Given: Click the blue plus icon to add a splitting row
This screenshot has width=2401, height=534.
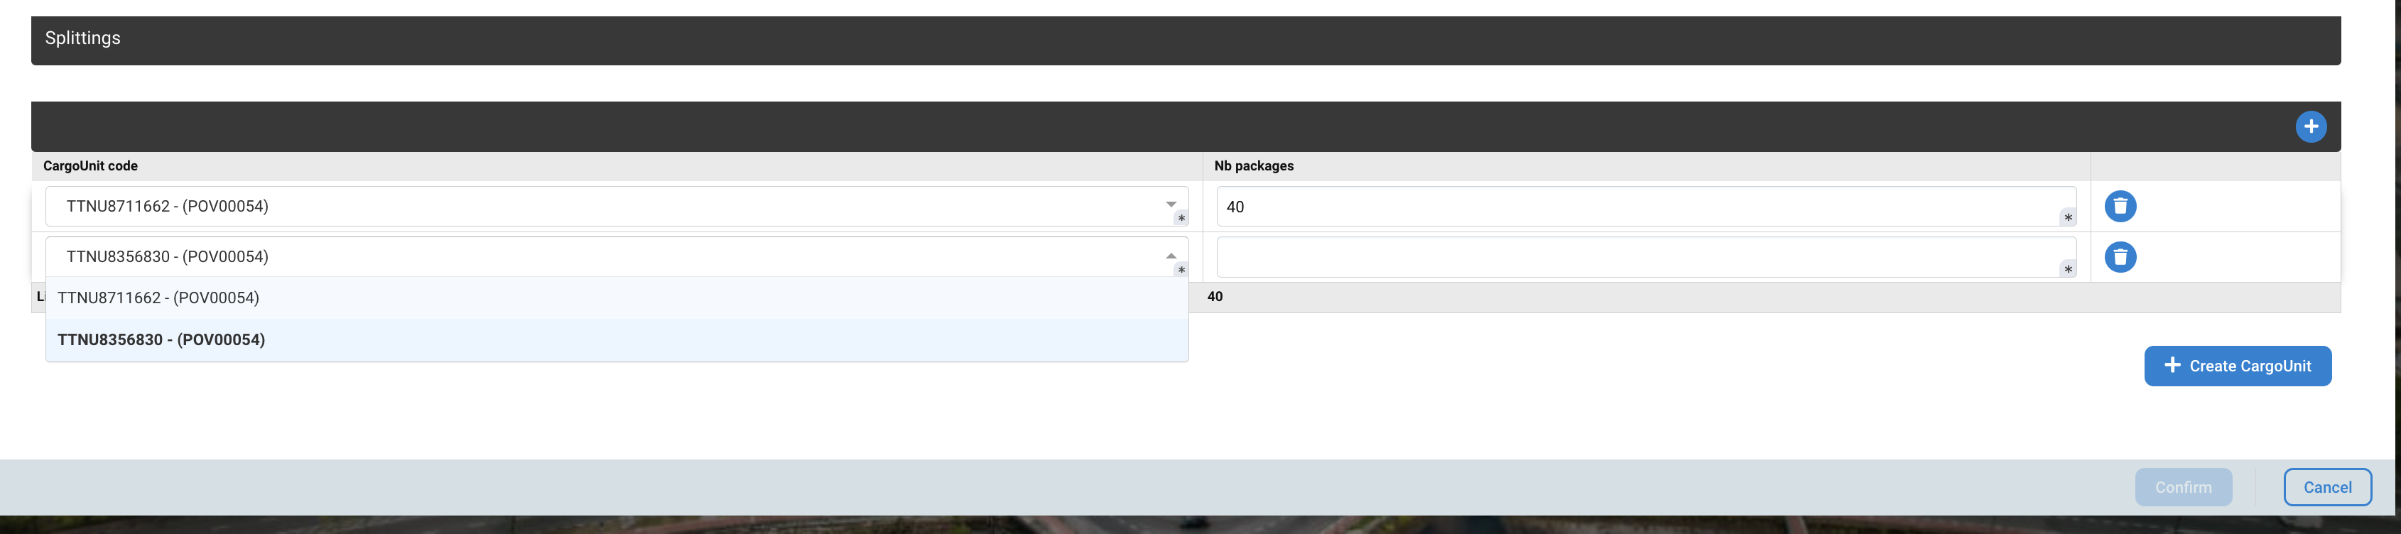Looking at the screenshot, I should coord(2311,126).
